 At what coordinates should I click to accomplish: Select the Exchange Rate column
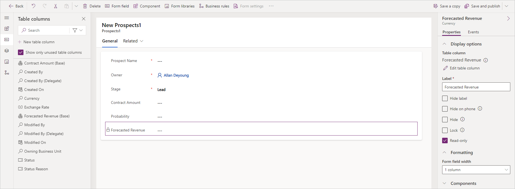pyautogui.click(x=34, y=107)
